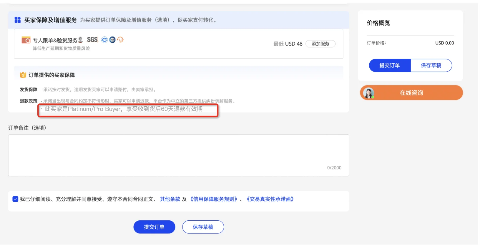This screenshot has height=246, width=480.
Task: Open the 在线咨询 online consultation chat
Action: (x=411, y=93)
